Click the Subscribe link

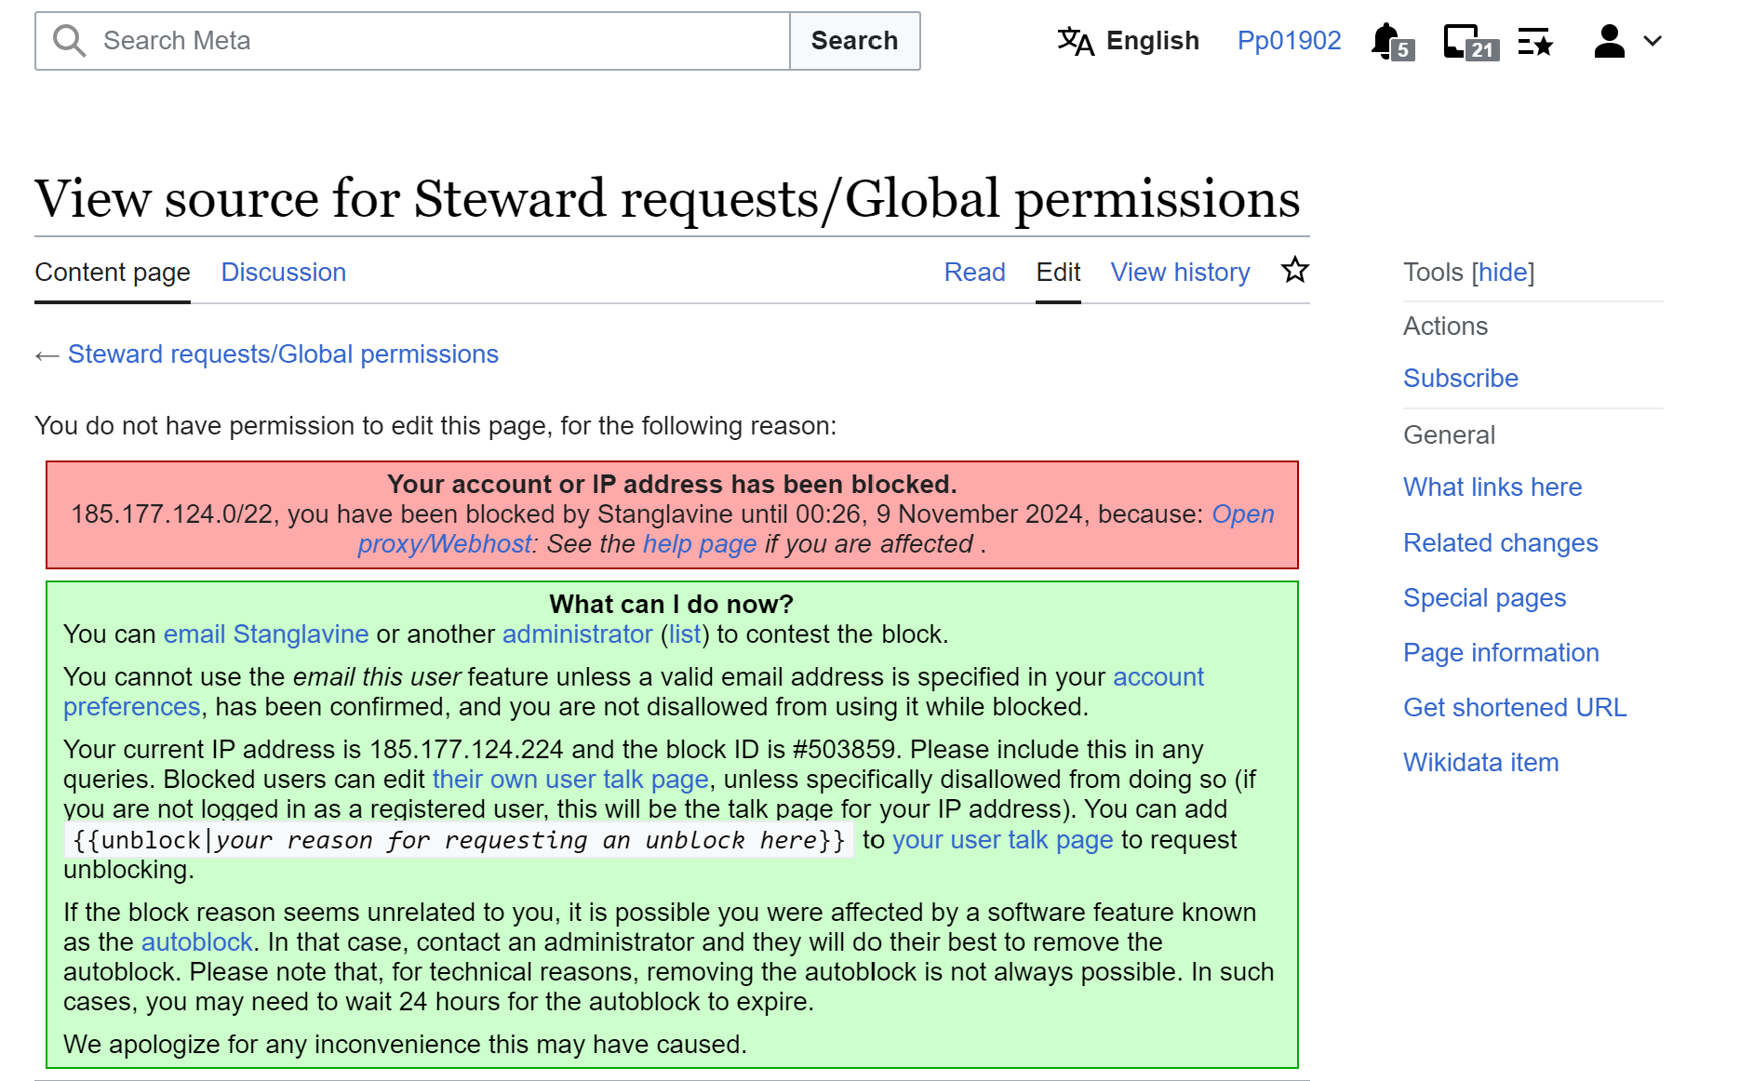pyautogui.click(x=1460, y=379)
